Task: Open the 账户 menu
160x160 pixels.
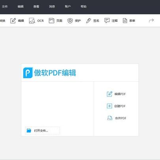Action: pos(68,7)
